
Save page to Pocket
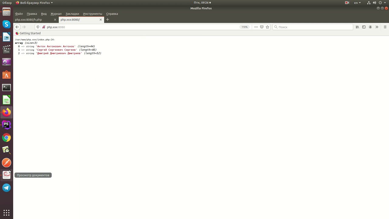point(262,27)
